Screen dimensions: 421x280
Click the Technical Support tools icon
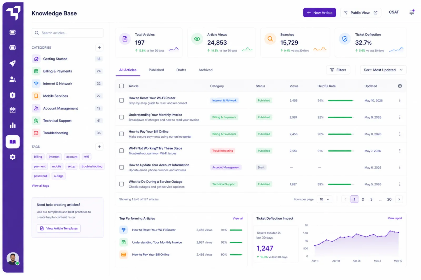tap(36, 121)
